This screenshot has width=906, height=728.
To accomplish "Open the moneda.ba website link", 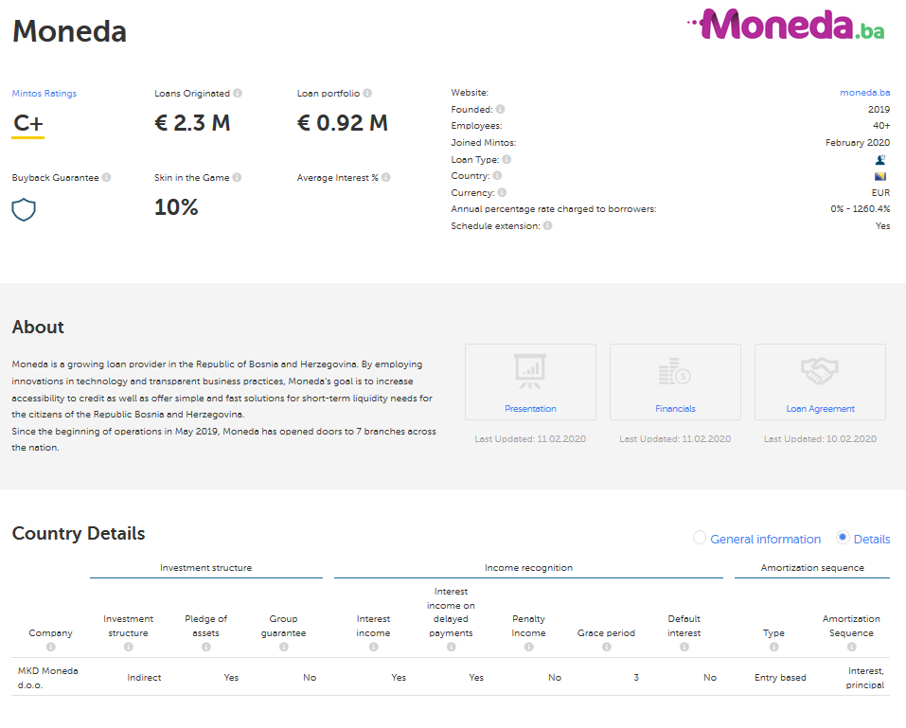I will (x=864, y=93).
